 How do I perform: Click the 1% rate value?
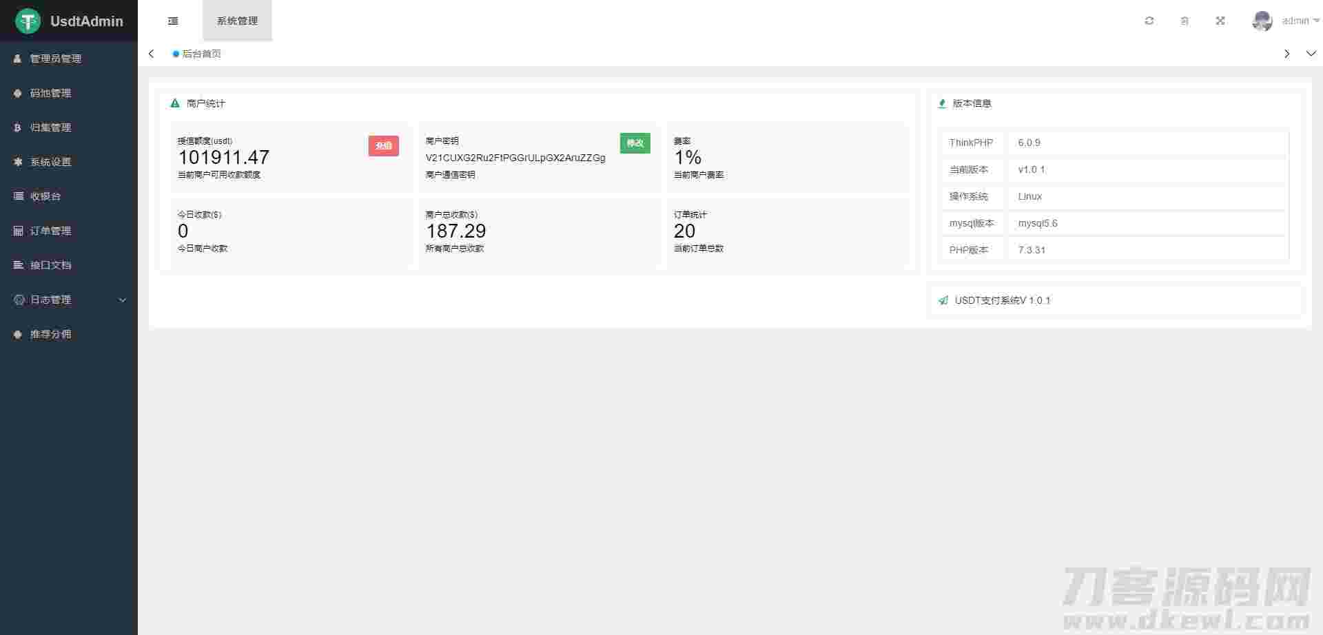tap(688, 158)
